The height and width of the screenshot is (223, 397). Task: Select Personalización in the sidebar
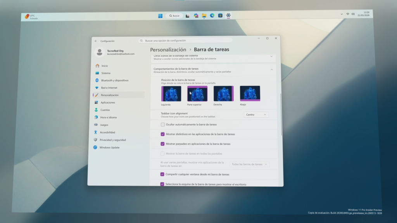click(x=119, y=95)
